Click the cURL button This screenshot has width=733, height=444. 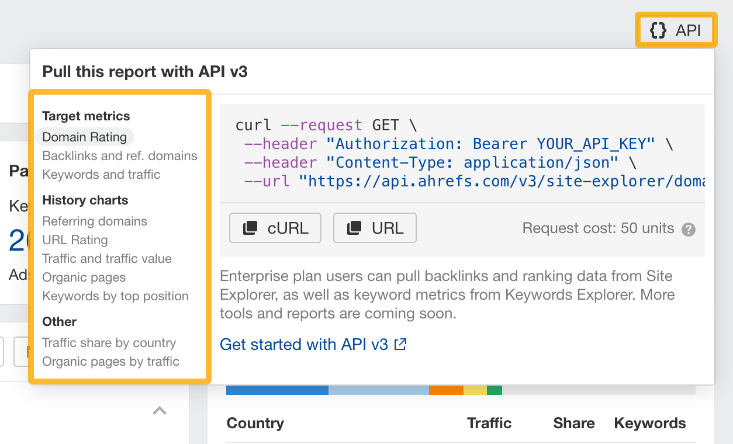[275, 228]
